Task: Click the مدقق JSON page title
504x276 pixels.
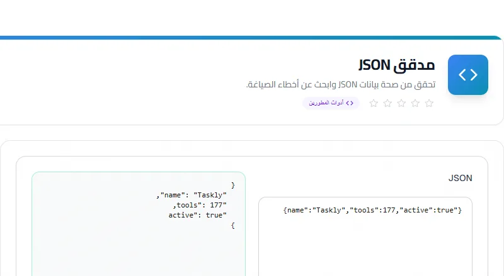Action: point(397,65)
